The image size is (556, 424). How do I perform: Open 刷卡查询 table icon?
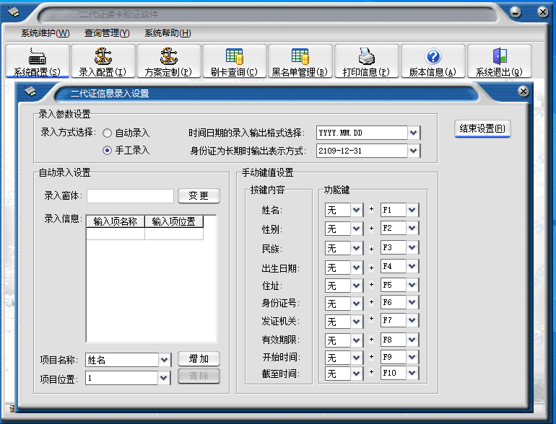[234, 56]
